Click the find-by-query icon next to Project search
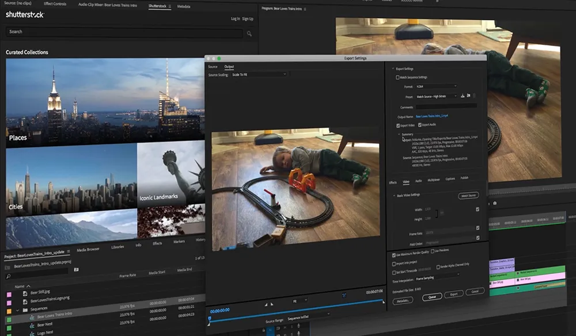Viewport: 576px width, 336px height. (x=77, y=270)
